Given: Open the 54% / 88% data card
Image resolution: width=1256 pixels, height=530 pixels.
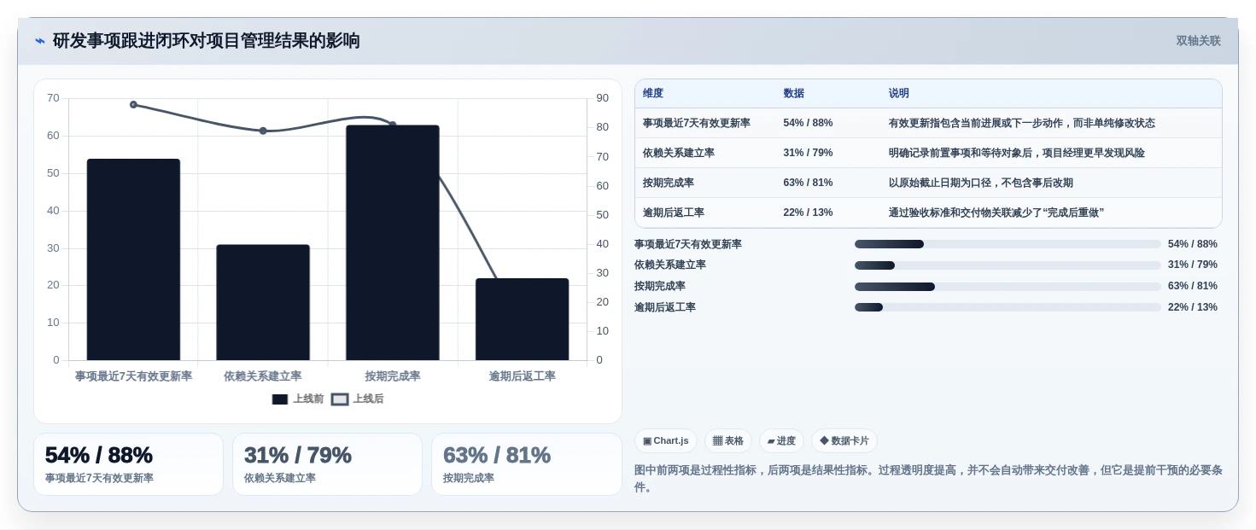Looking at the screenshot, I should (128, 464).
